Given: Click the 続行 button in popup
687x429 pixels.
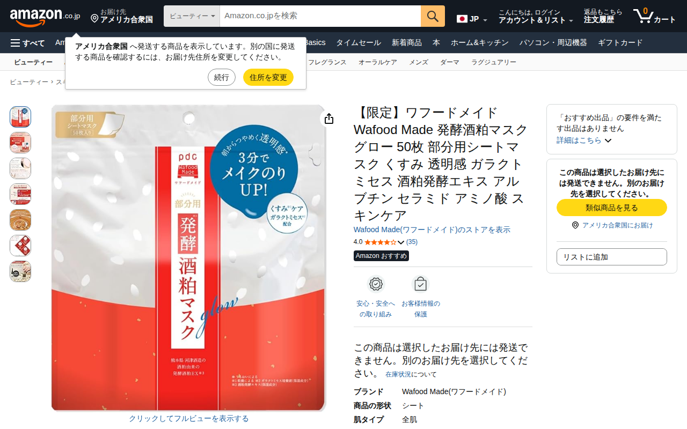Looking at the screenshot, I should tap(222, 77).
